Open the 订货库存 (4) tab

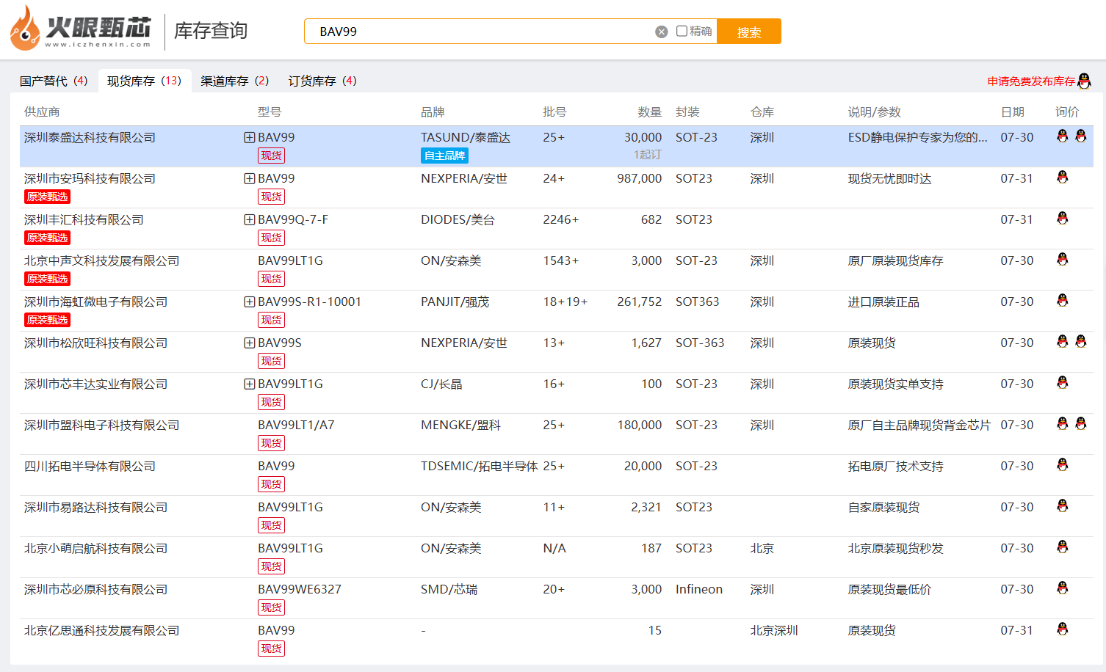322,81
